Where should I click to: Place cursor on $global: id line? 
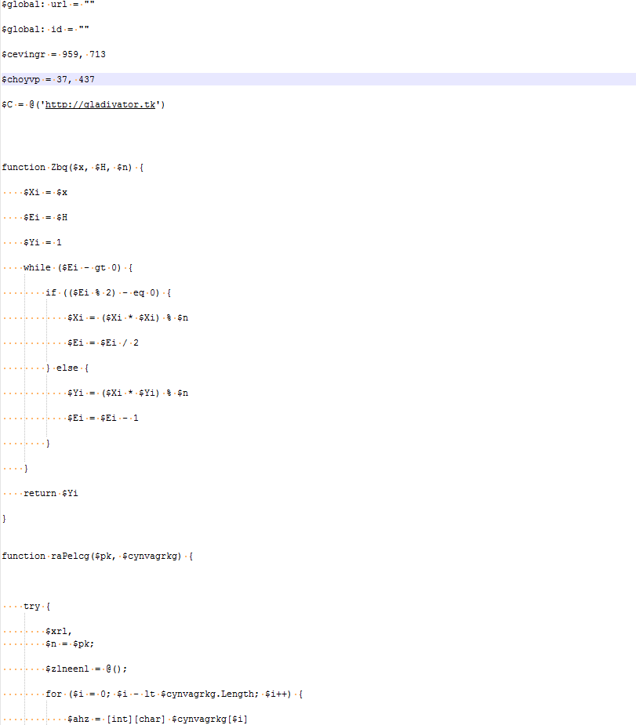click(45, 29)
